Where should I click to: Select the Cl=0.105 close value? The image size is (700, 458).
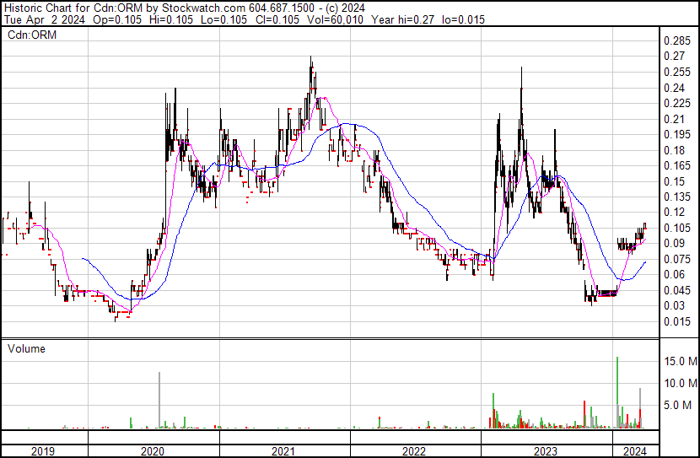coord(277,19)
